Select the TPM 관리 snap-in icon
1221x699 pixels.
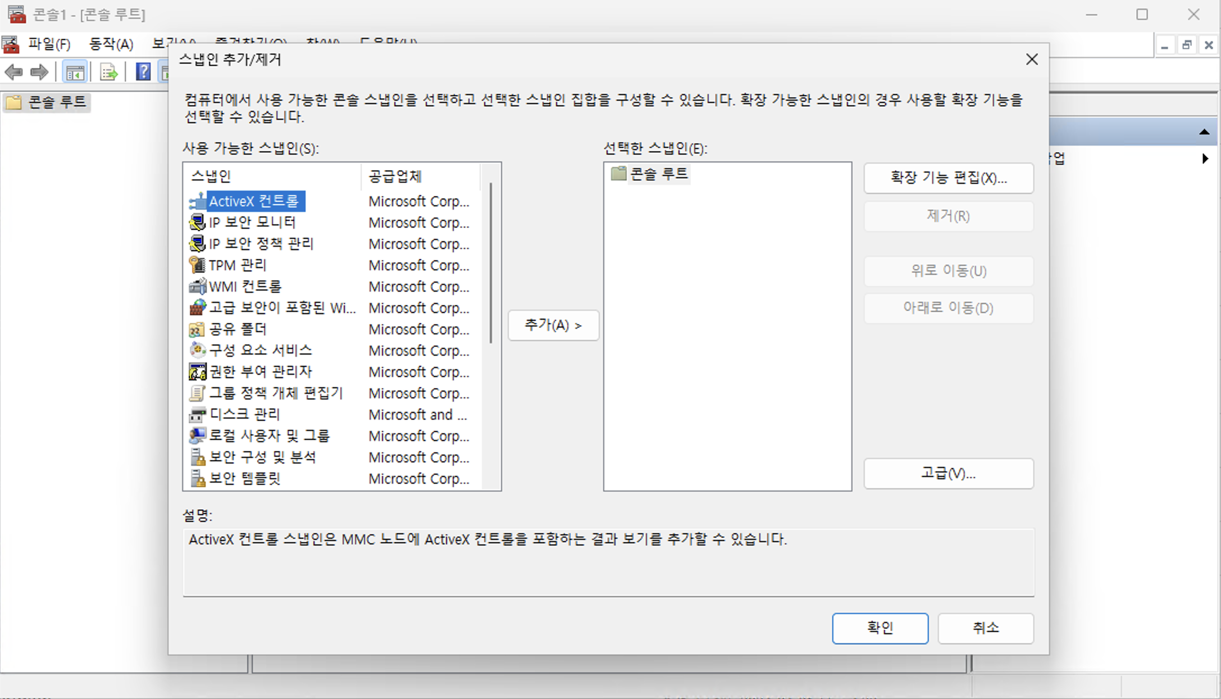197,265
